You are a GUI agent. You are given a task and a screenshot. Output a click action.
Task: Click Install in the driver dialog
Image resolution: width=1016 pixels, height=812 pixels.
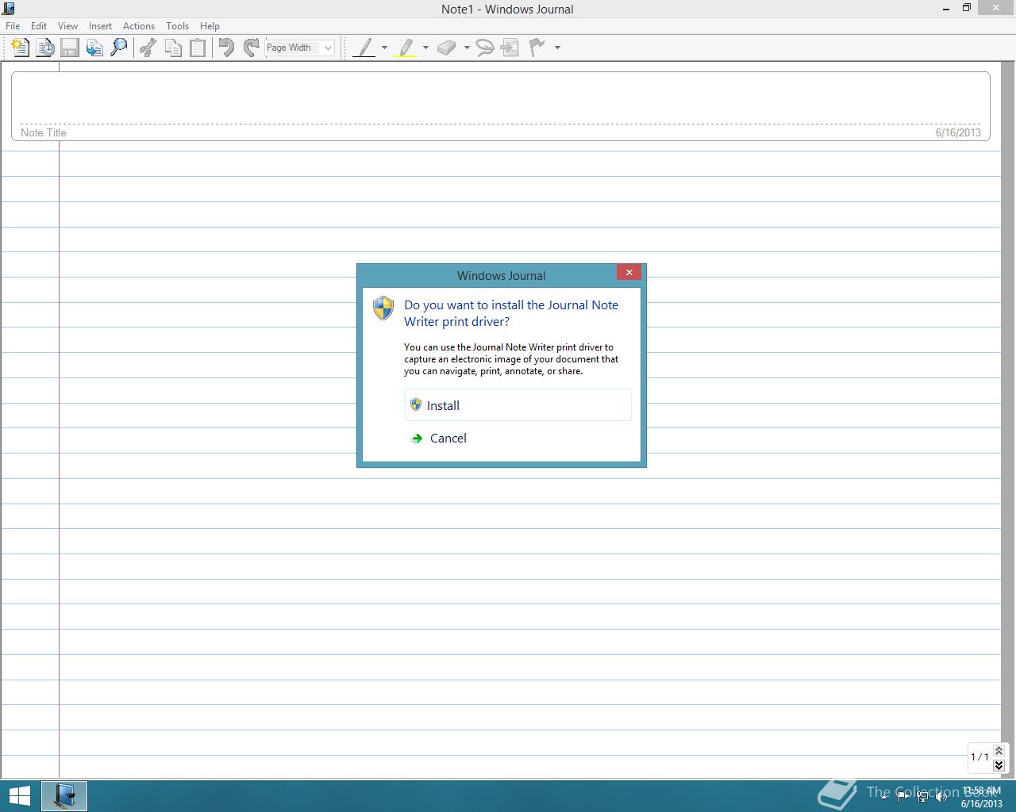tap(518, 405)
